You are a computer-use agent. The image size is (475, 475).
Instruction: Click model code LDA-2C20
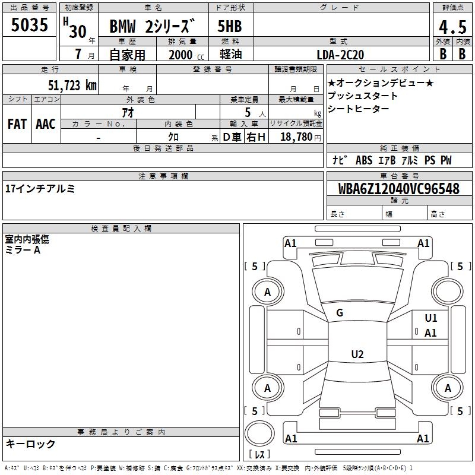tap(340, 55)
